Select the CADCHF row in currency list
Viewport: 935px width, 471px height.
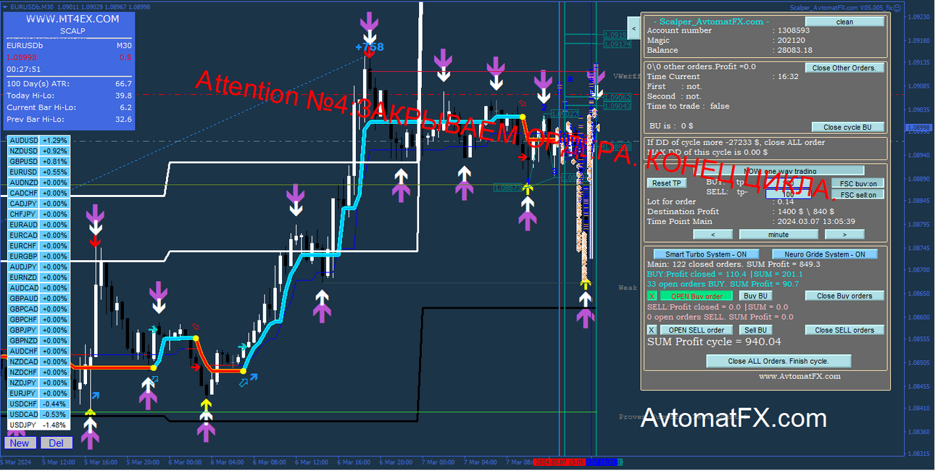38,193
